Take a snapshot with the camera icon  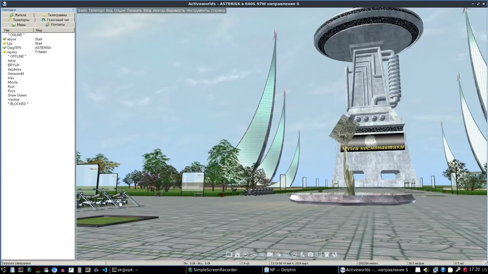click(x=310, y=255)
